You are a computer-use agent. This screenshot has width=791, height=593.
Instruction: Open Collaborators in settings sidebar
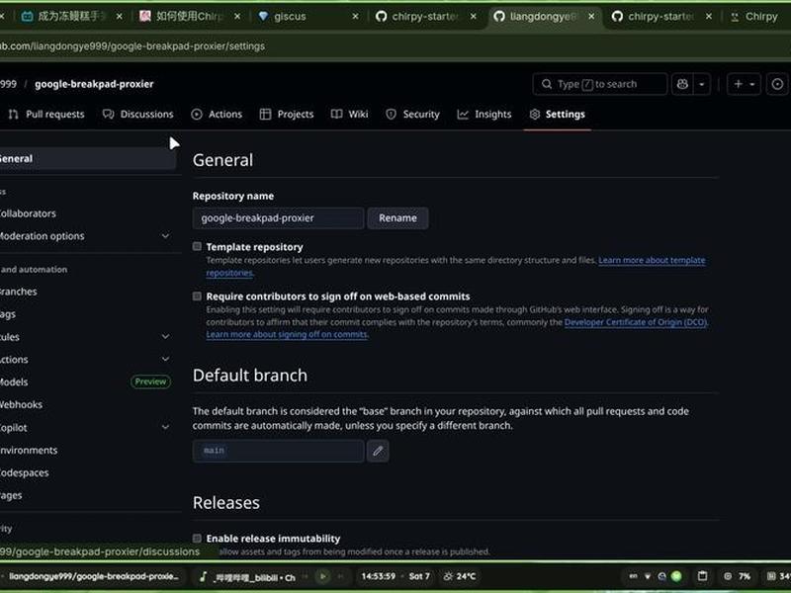28,213
